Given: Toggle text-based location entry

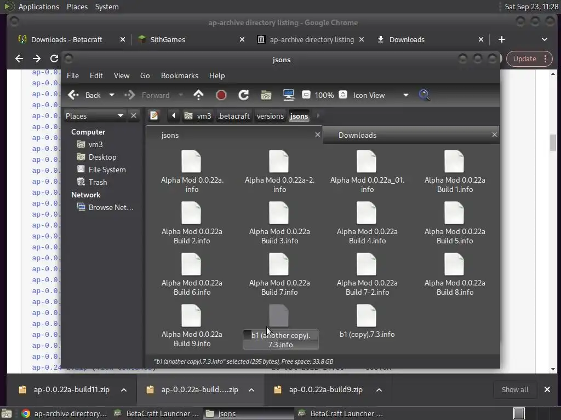Looking at the screenshot, I should coord(154,116).
